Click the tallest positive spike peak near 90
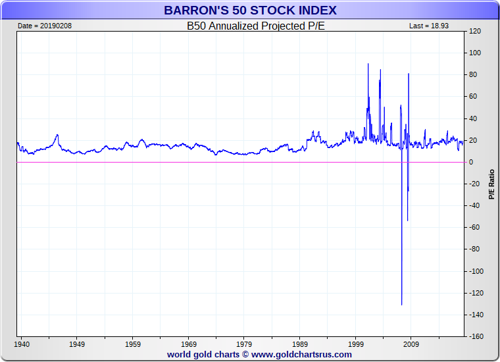 tap(368, 64)
